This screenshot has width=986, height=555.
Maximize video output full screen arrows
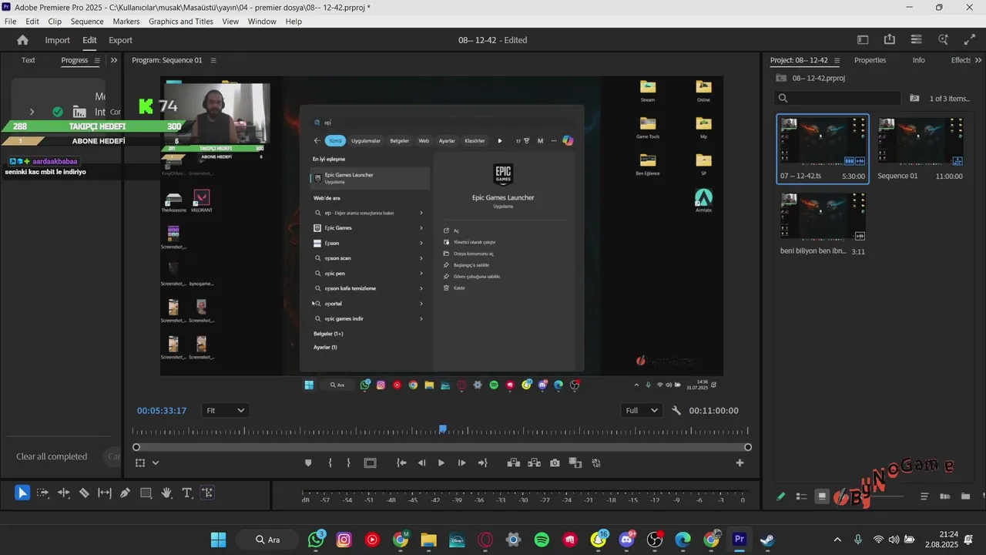(970, 40)
